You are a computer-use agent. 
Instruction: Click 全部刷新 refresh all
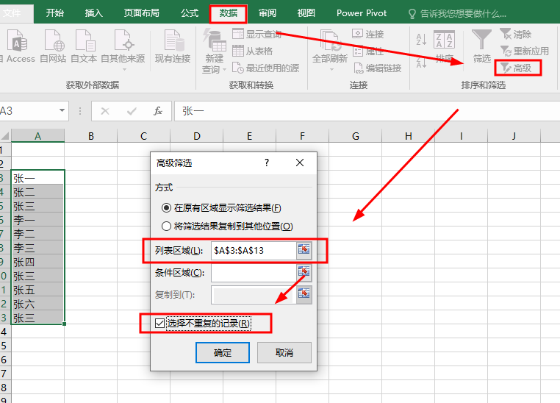click(330, 49)
